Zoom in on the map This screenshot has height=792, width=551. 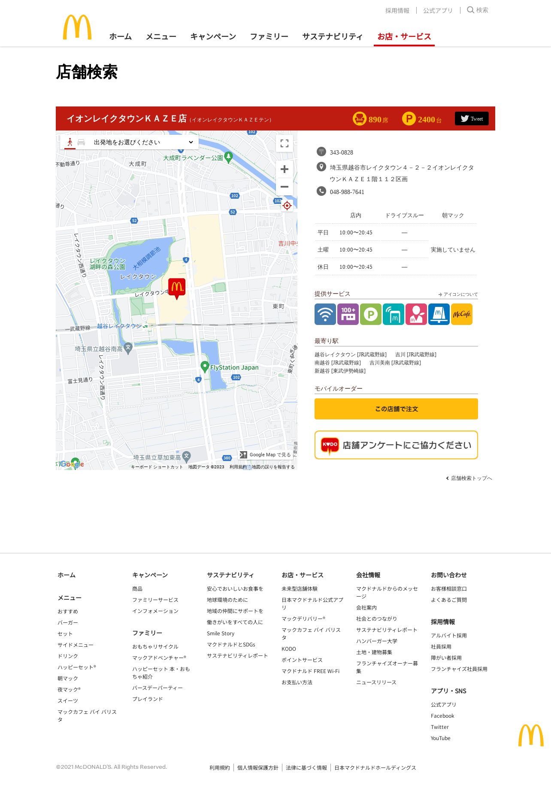(x=285, y=169)
